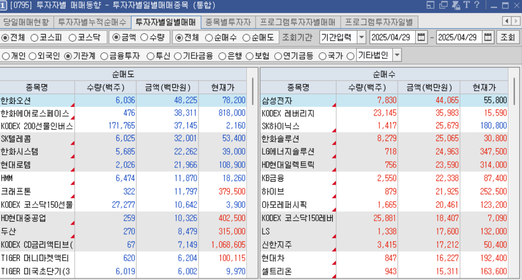Select the 투신 investor radio button

click(x=150, y=56)
